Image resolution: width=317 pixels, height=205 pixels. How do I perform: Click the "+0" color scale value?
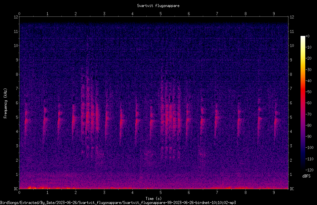307,36
